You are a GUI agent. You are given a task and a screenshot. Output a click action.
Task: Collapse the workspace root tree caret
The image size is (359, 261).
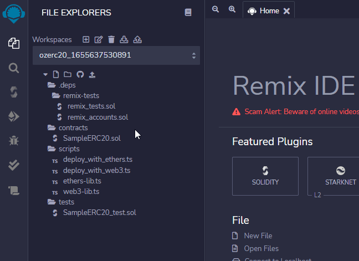pyautogui.click(x=45, y=74)
